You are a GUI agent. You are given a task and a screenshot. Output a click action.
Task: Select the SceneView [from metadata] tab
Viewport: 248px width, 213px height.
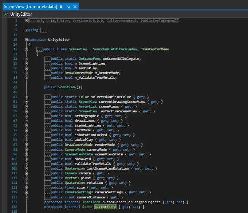pos(30,7)
